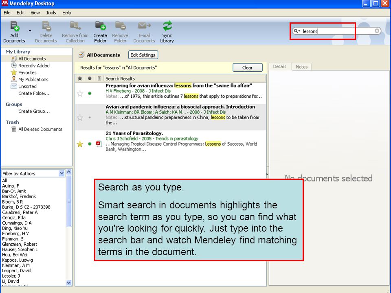
Task: Click the Create Folder toolbar icon
Action: 101,26
